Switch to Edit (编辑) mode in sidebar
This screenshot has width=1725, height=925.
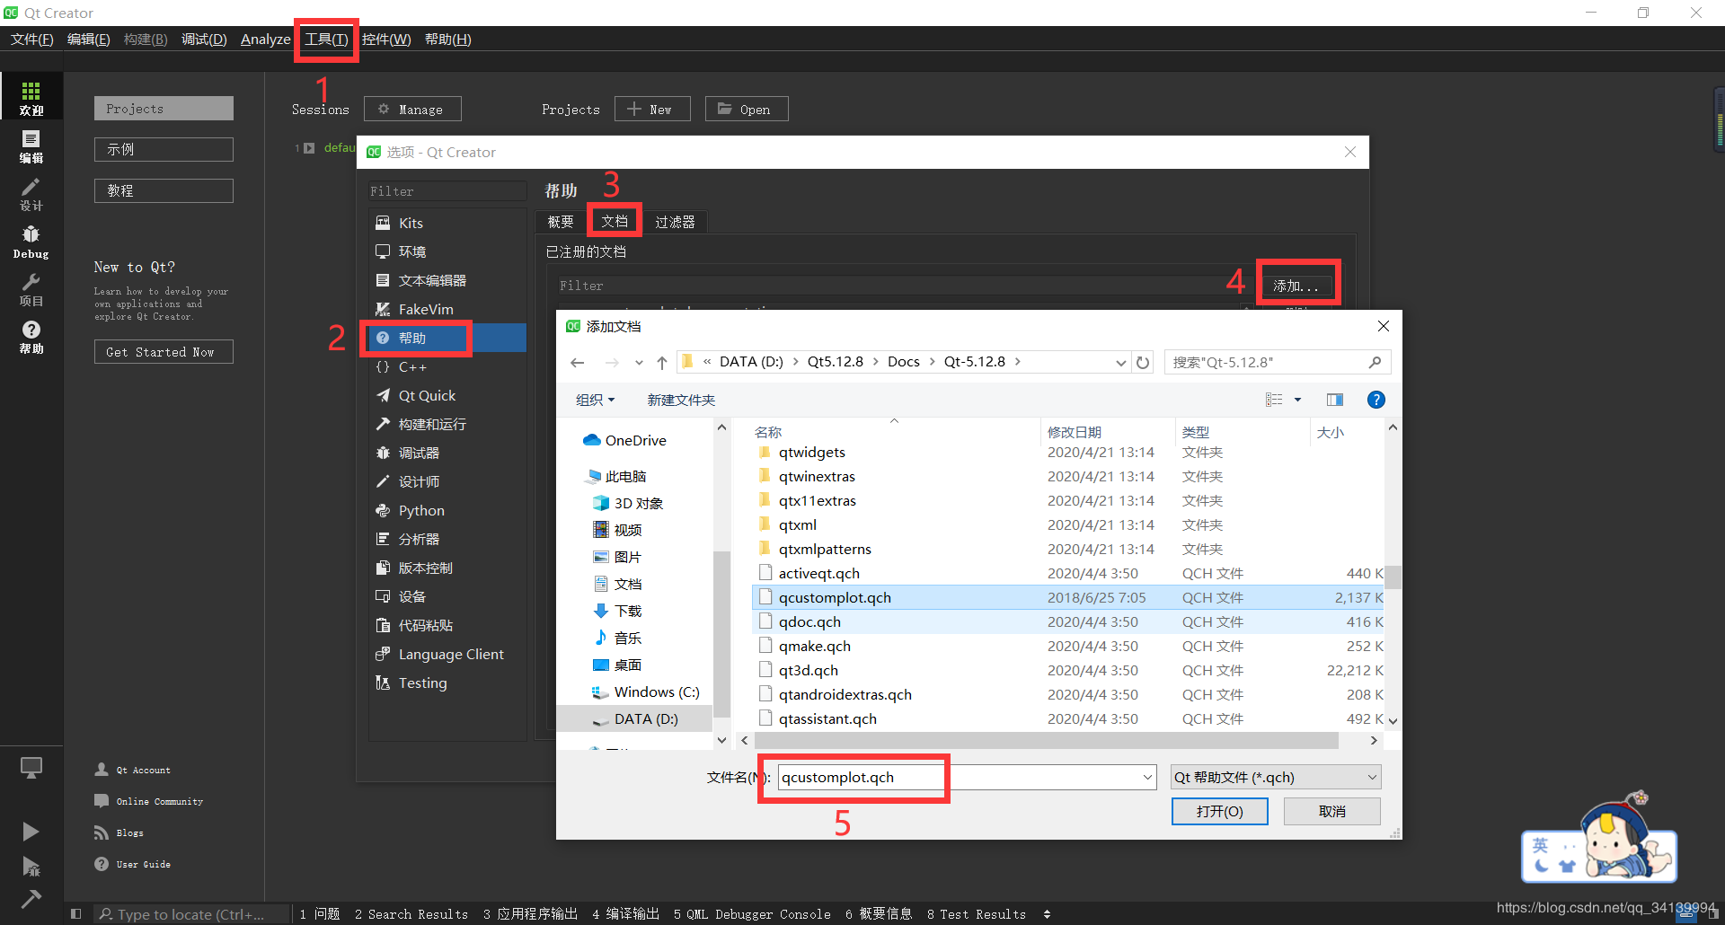[x=31, y=145]
